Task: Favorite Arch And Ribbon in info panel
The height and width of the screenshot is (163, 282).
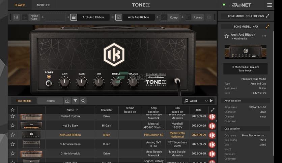Action: (226, 36)
